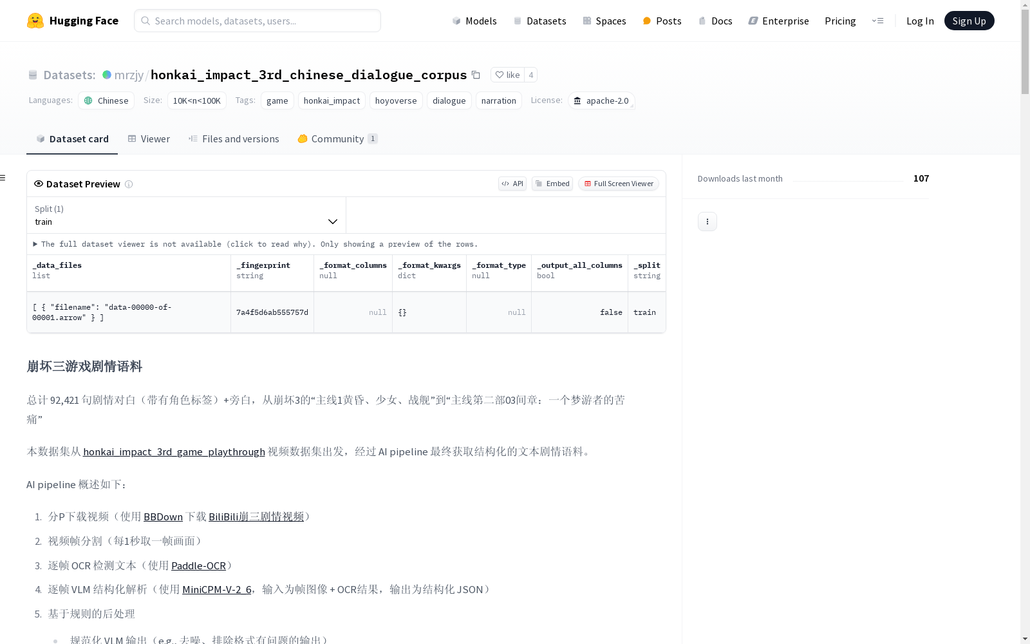Open the Datasets page in navigation
Screen dimensions: 1030x644
pyautogui.click(x=539, y=21)
